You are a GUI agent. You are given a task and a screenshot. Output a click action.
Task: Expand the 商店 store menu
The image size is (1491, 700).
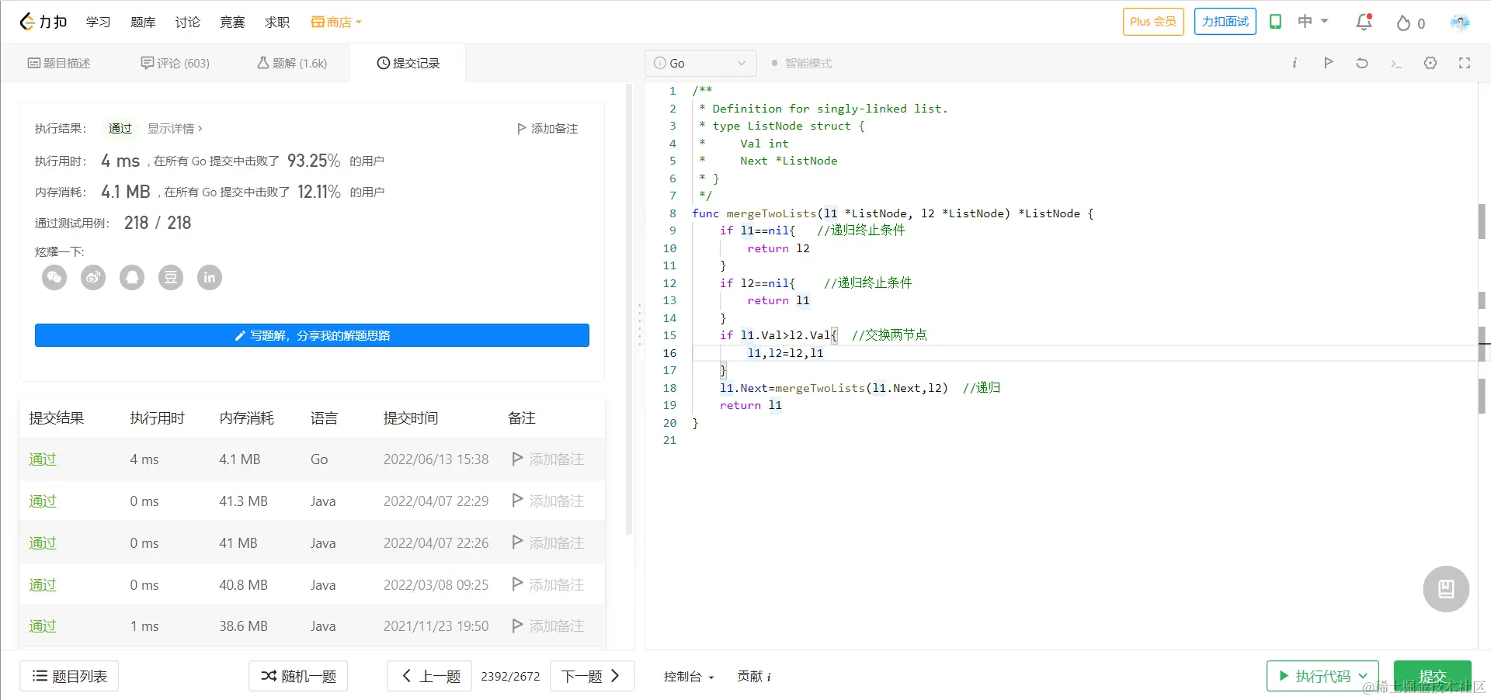(x=336, y=23)
